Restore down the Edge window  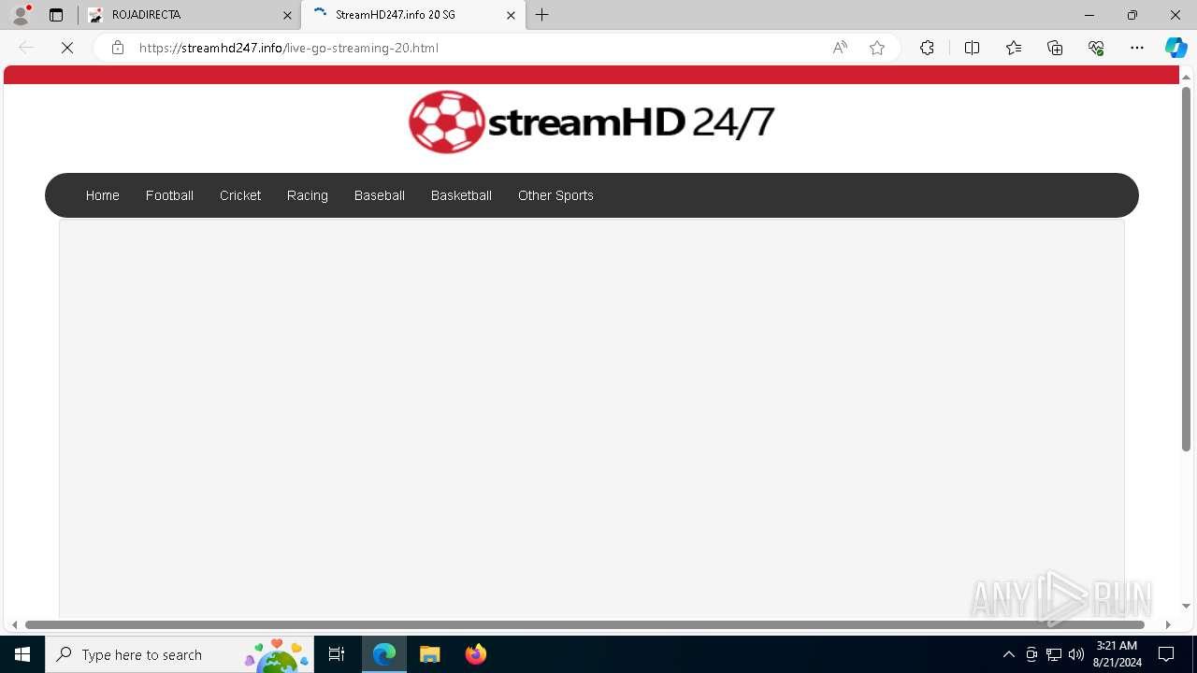(x=1132, y=15)
